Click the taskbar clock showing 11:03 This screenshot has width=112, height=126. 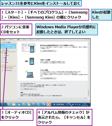(85, 105)
